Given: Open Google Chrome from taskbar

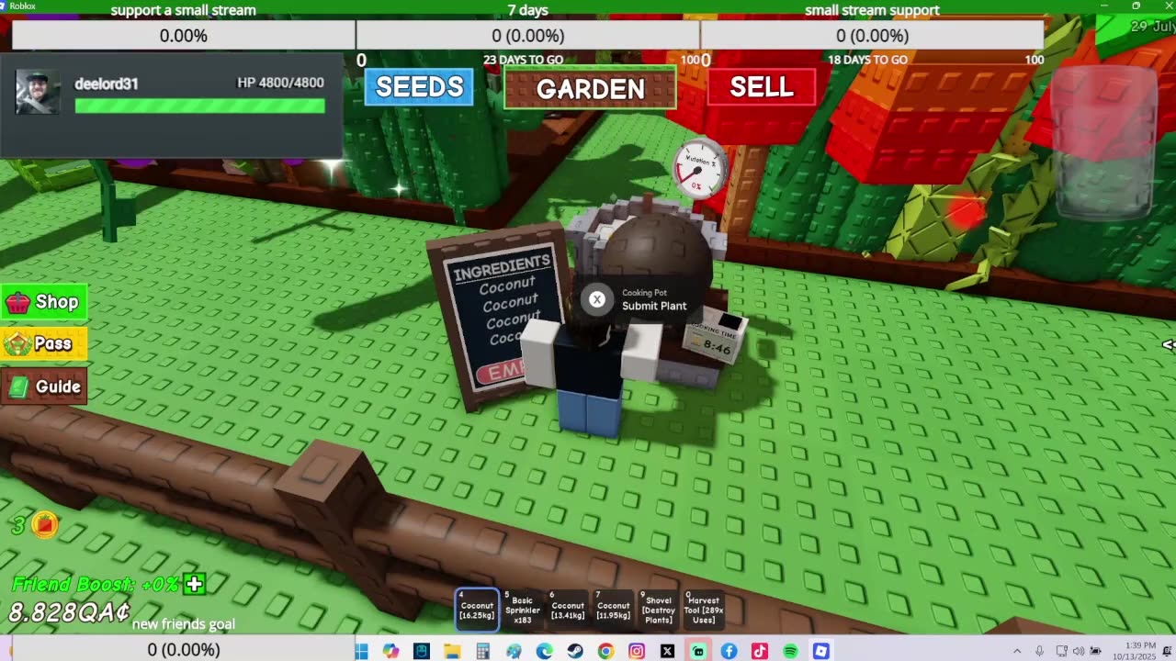Looking at the screenshot, I should click(x=605, y=651).
